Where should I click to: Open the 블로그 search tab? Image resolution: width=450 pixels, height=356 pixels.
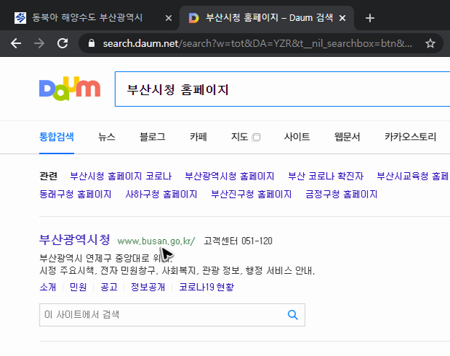153,137
